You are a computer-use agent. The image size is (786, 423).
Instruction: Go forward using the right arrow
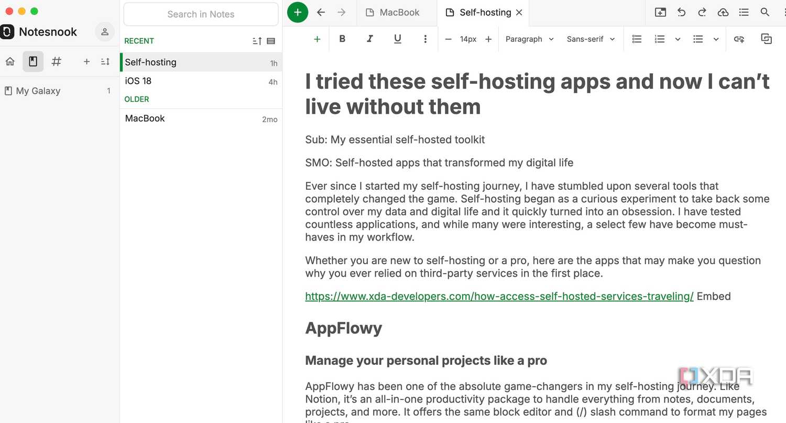[342, 13]
